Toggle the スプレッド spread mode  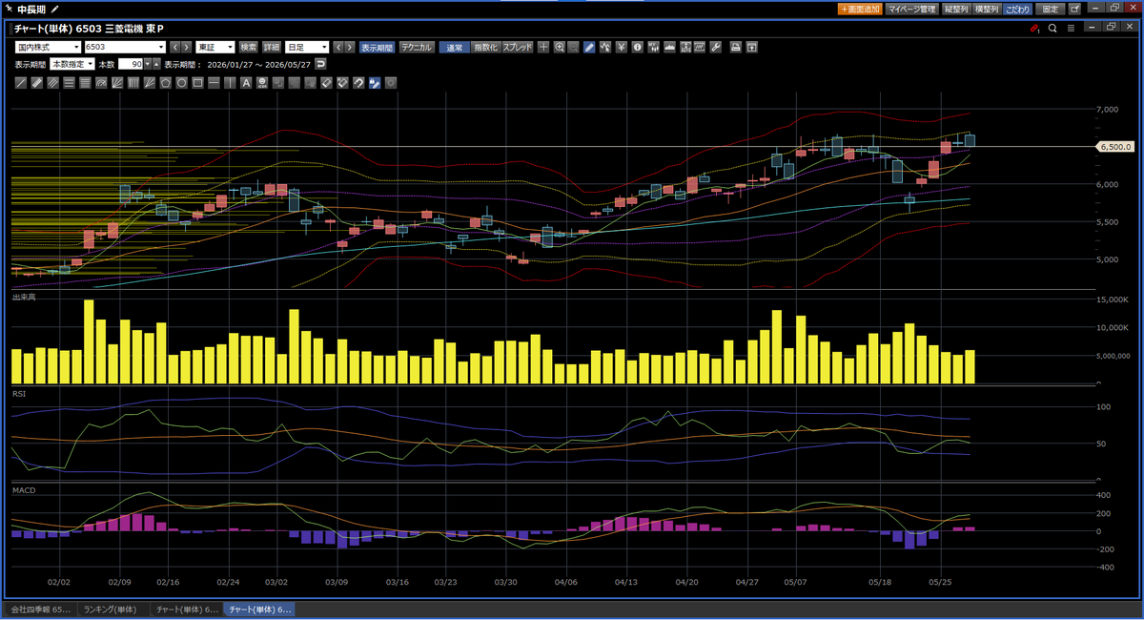coord(518,46)
